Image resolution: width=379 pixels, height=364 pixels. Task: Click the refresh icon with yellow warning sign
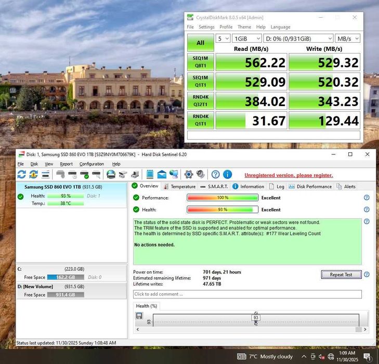coord(33,174)
